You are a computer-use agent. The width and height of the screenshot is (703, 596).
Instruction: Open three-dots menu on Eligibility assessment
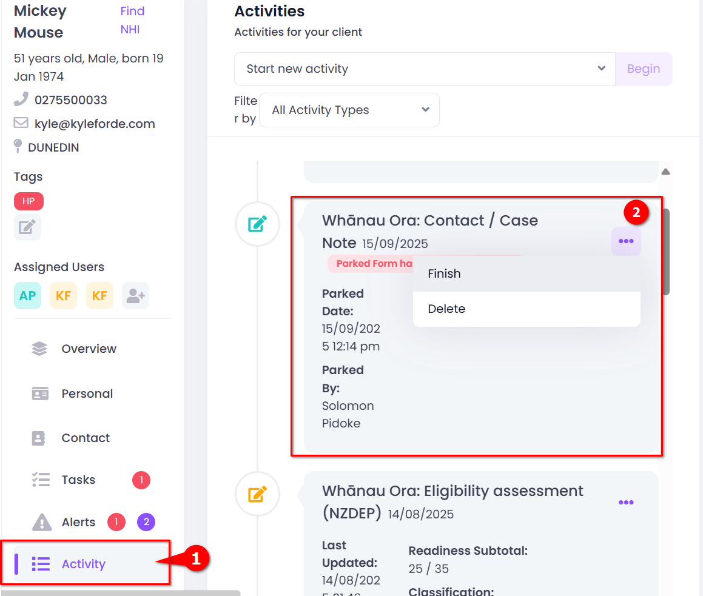(x=626, y=503)
